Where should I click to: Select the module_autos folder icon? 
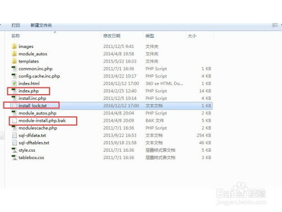pos(14,54)
